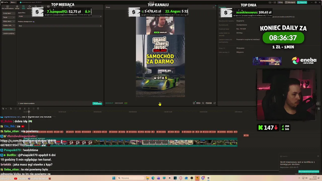This screenshot has width=322, height=181.
Task: Open the pointer tool dropdown arrow
Action: 6,109
